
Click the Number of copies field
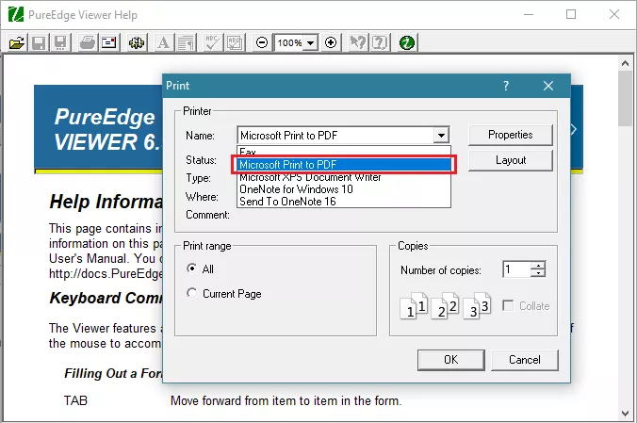pos(516,269)
